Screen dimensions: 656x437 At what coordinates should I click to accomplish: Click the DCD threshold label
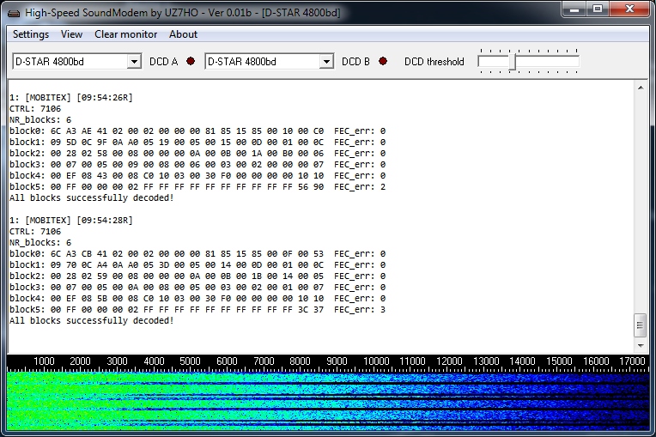[434, 62]
